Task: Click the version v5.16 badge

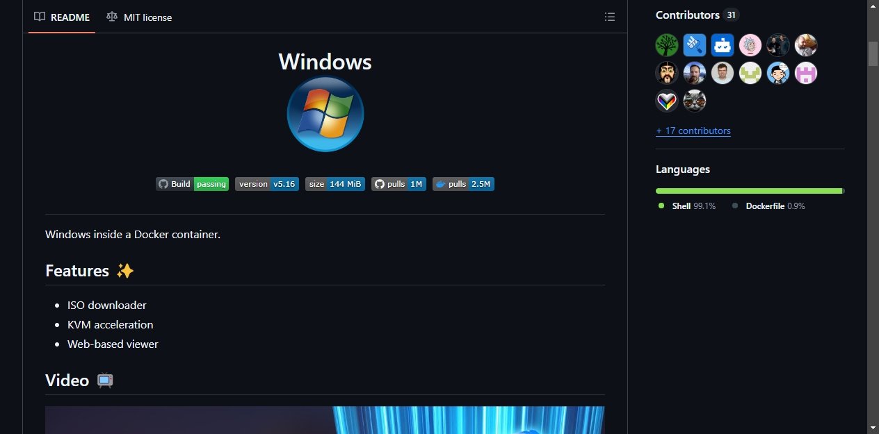Action: coord(267,184)
